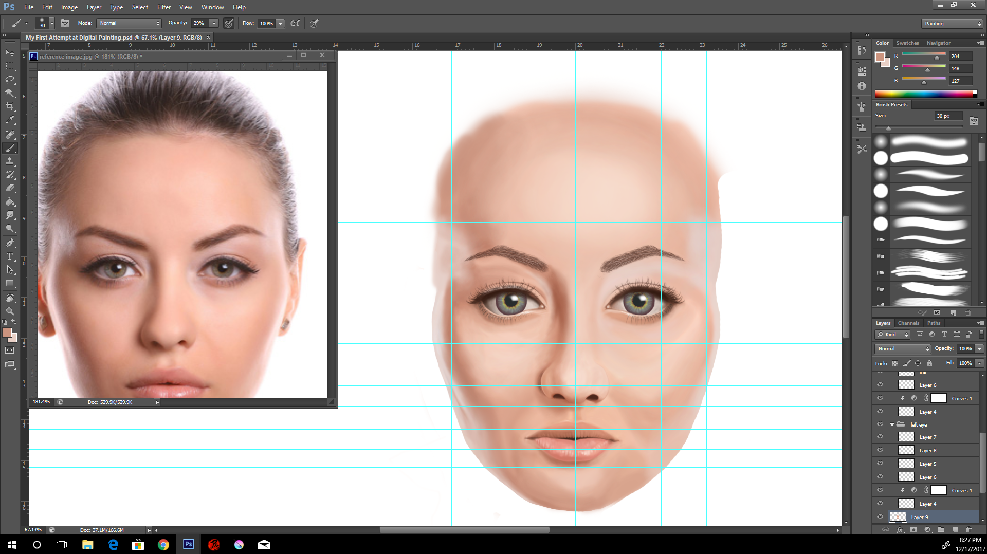This screenshot has height=554, width=987.
Task: Select the Clone Stamp tool
Action: pyautogui.click(x=10, y=161)
